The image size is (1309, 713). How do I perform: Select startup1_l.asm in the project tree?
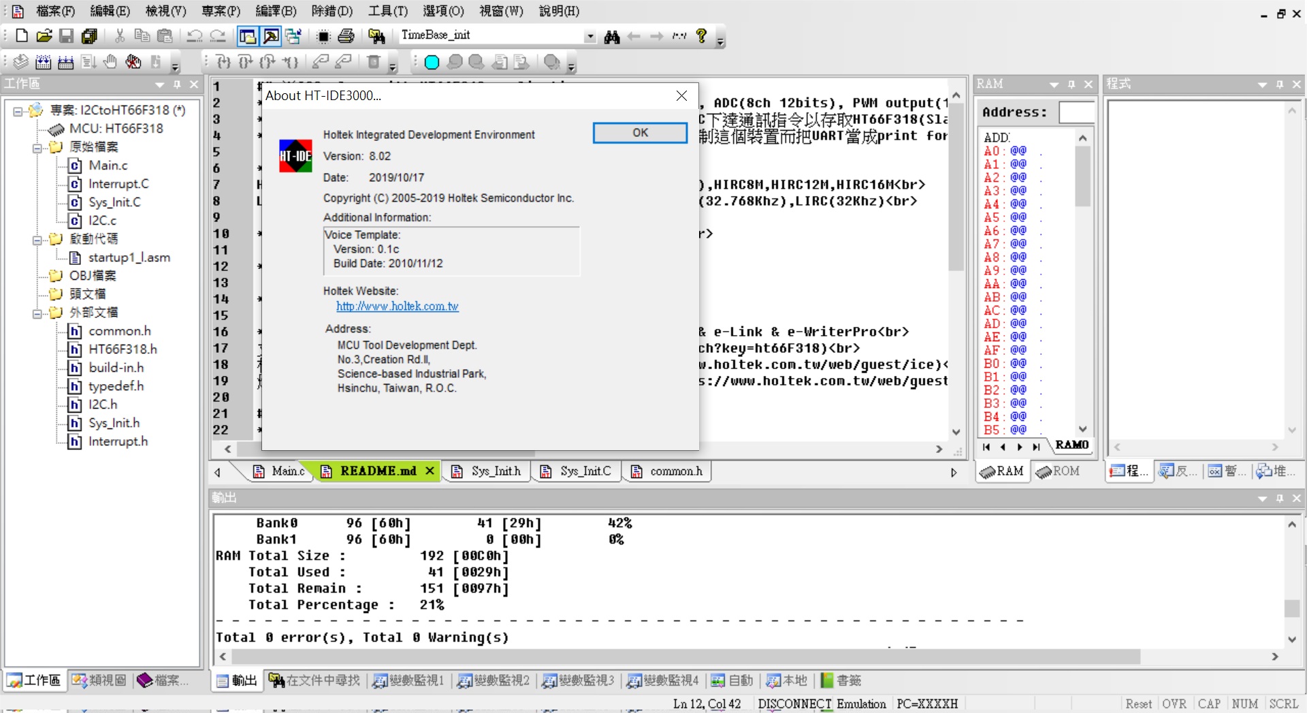[x=129, y=257]
